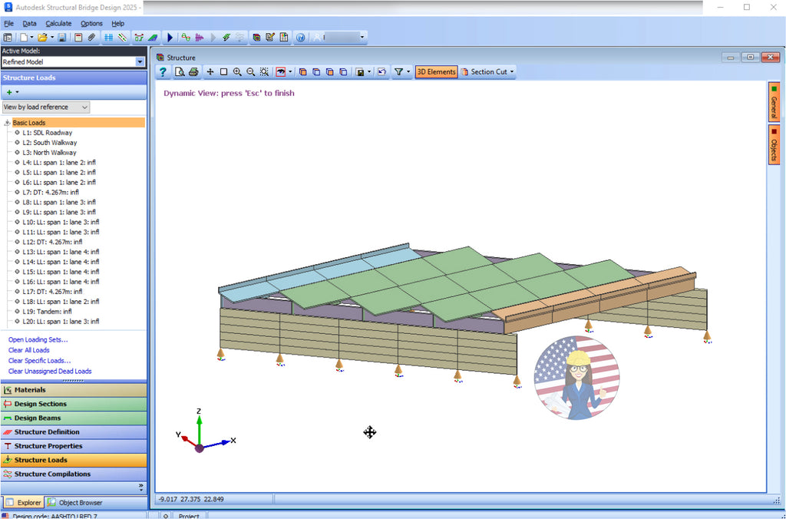Activate the zoom window selection tool
Screen dimensions: 786x519
coord(223,71)
